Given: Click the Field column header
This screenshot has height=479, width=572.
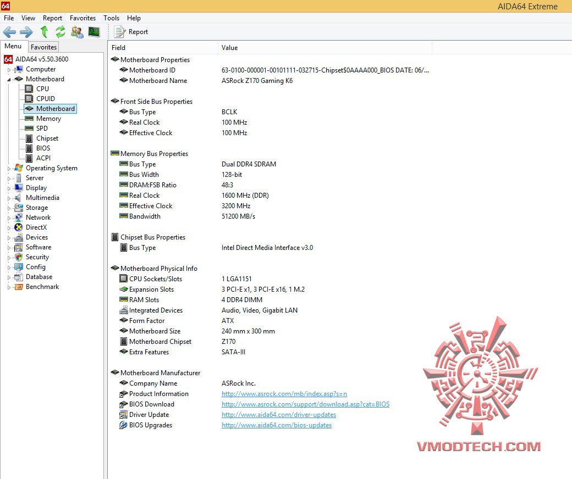Looking at the screenshot, I should click(x=163, y=48).
